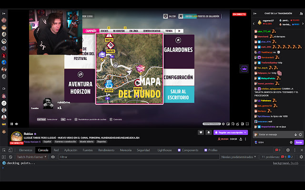Open the emote picker in chat input
This screenshot has width=305, height=190.
[300, 134]
